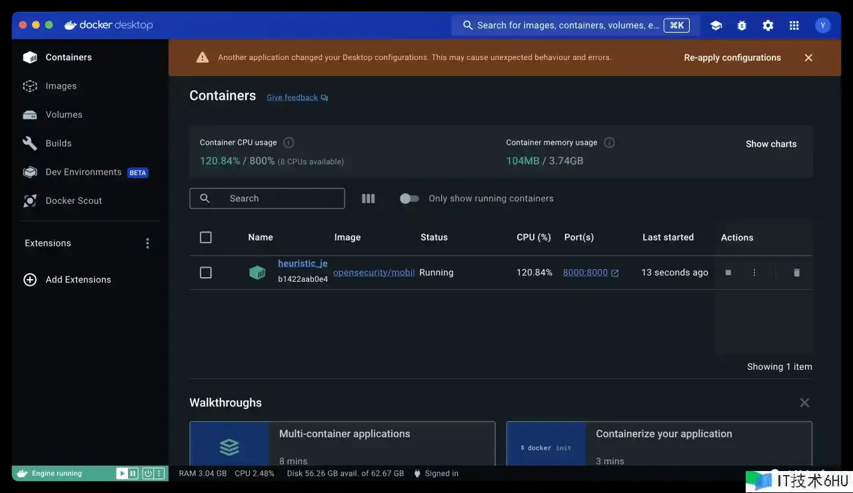The image size is (853, 493).
Task: Click the Port(s) column header
Action: [x=579, y=237]
